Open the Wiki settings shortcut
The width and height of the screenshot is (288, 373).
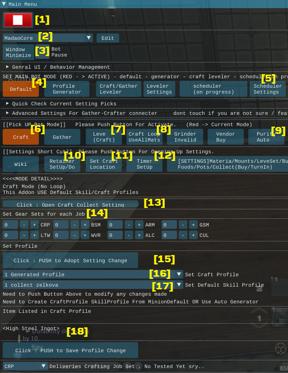(21, 164)
